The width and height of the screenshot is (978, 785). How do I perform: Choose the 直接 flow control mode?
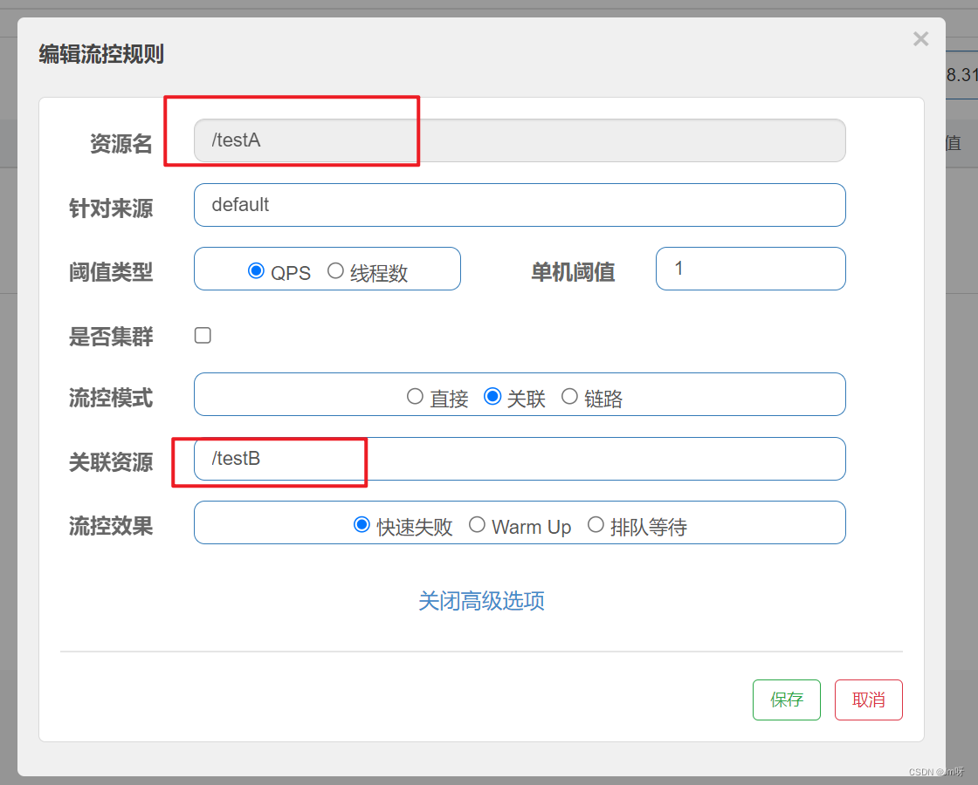(x=415, y=396)
